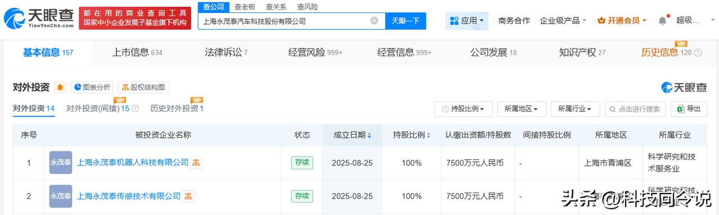Click the 存续 status tag in row 2
Image resolution: width=719 pixels, height=215 pixels.
click(x=302, y=196)
